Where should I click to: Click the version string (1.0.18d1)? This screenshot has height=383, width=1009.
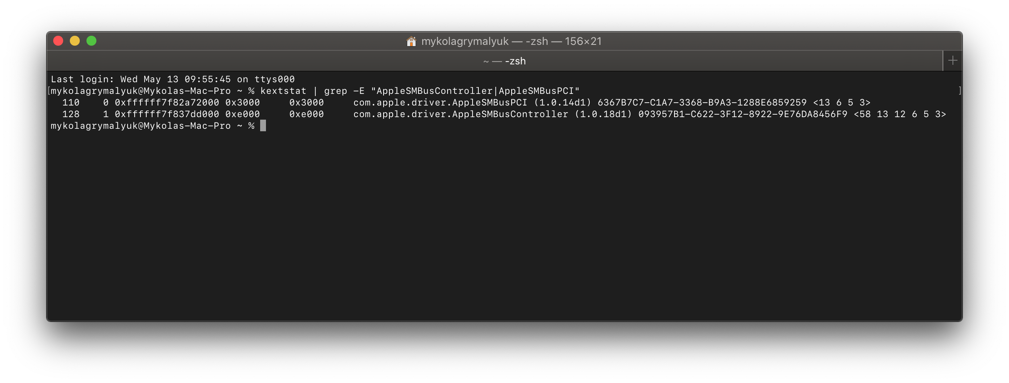[603, 114]
